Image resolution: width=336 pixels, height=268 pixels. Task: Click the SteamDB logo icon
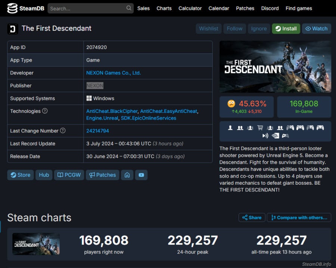(x=12, y=8)
